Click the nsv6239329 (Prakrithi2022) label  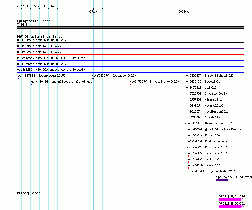click(207, 141)
